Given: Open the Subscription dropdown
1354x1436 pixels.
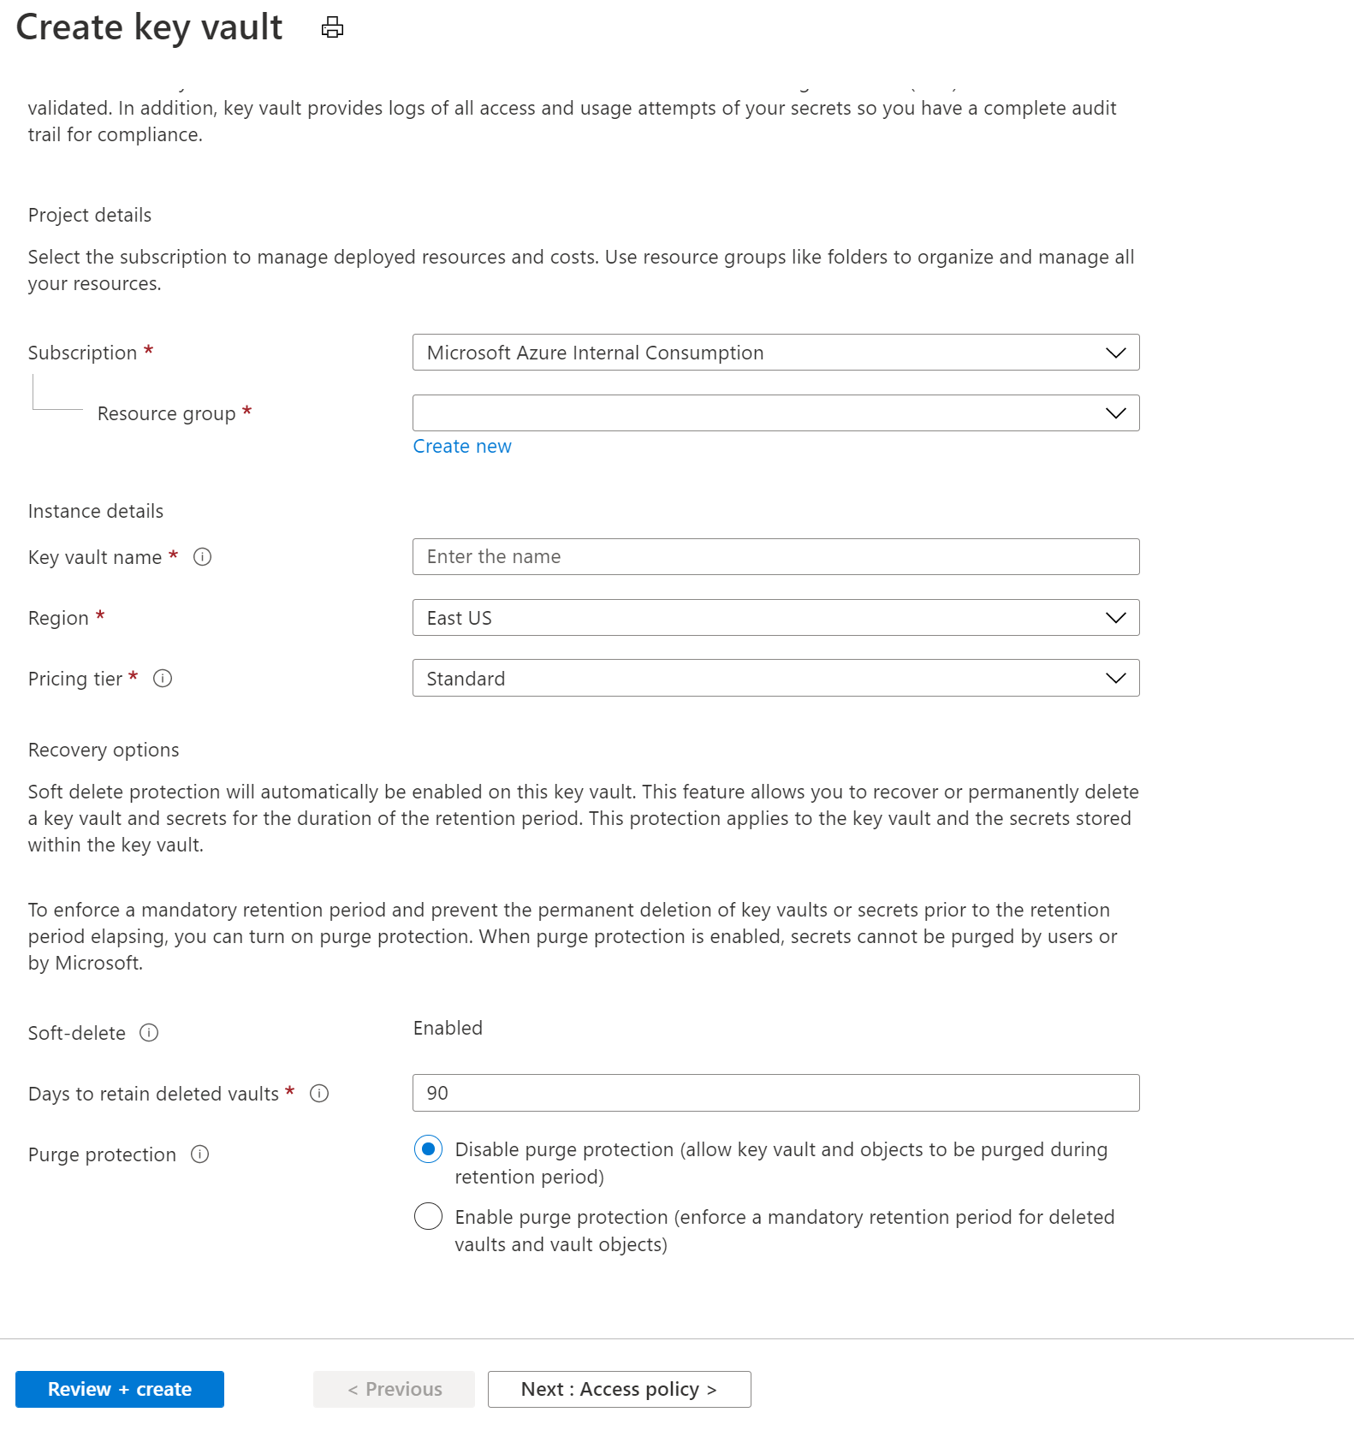Looking at the screenshot, I should [x=1115, y=352].
